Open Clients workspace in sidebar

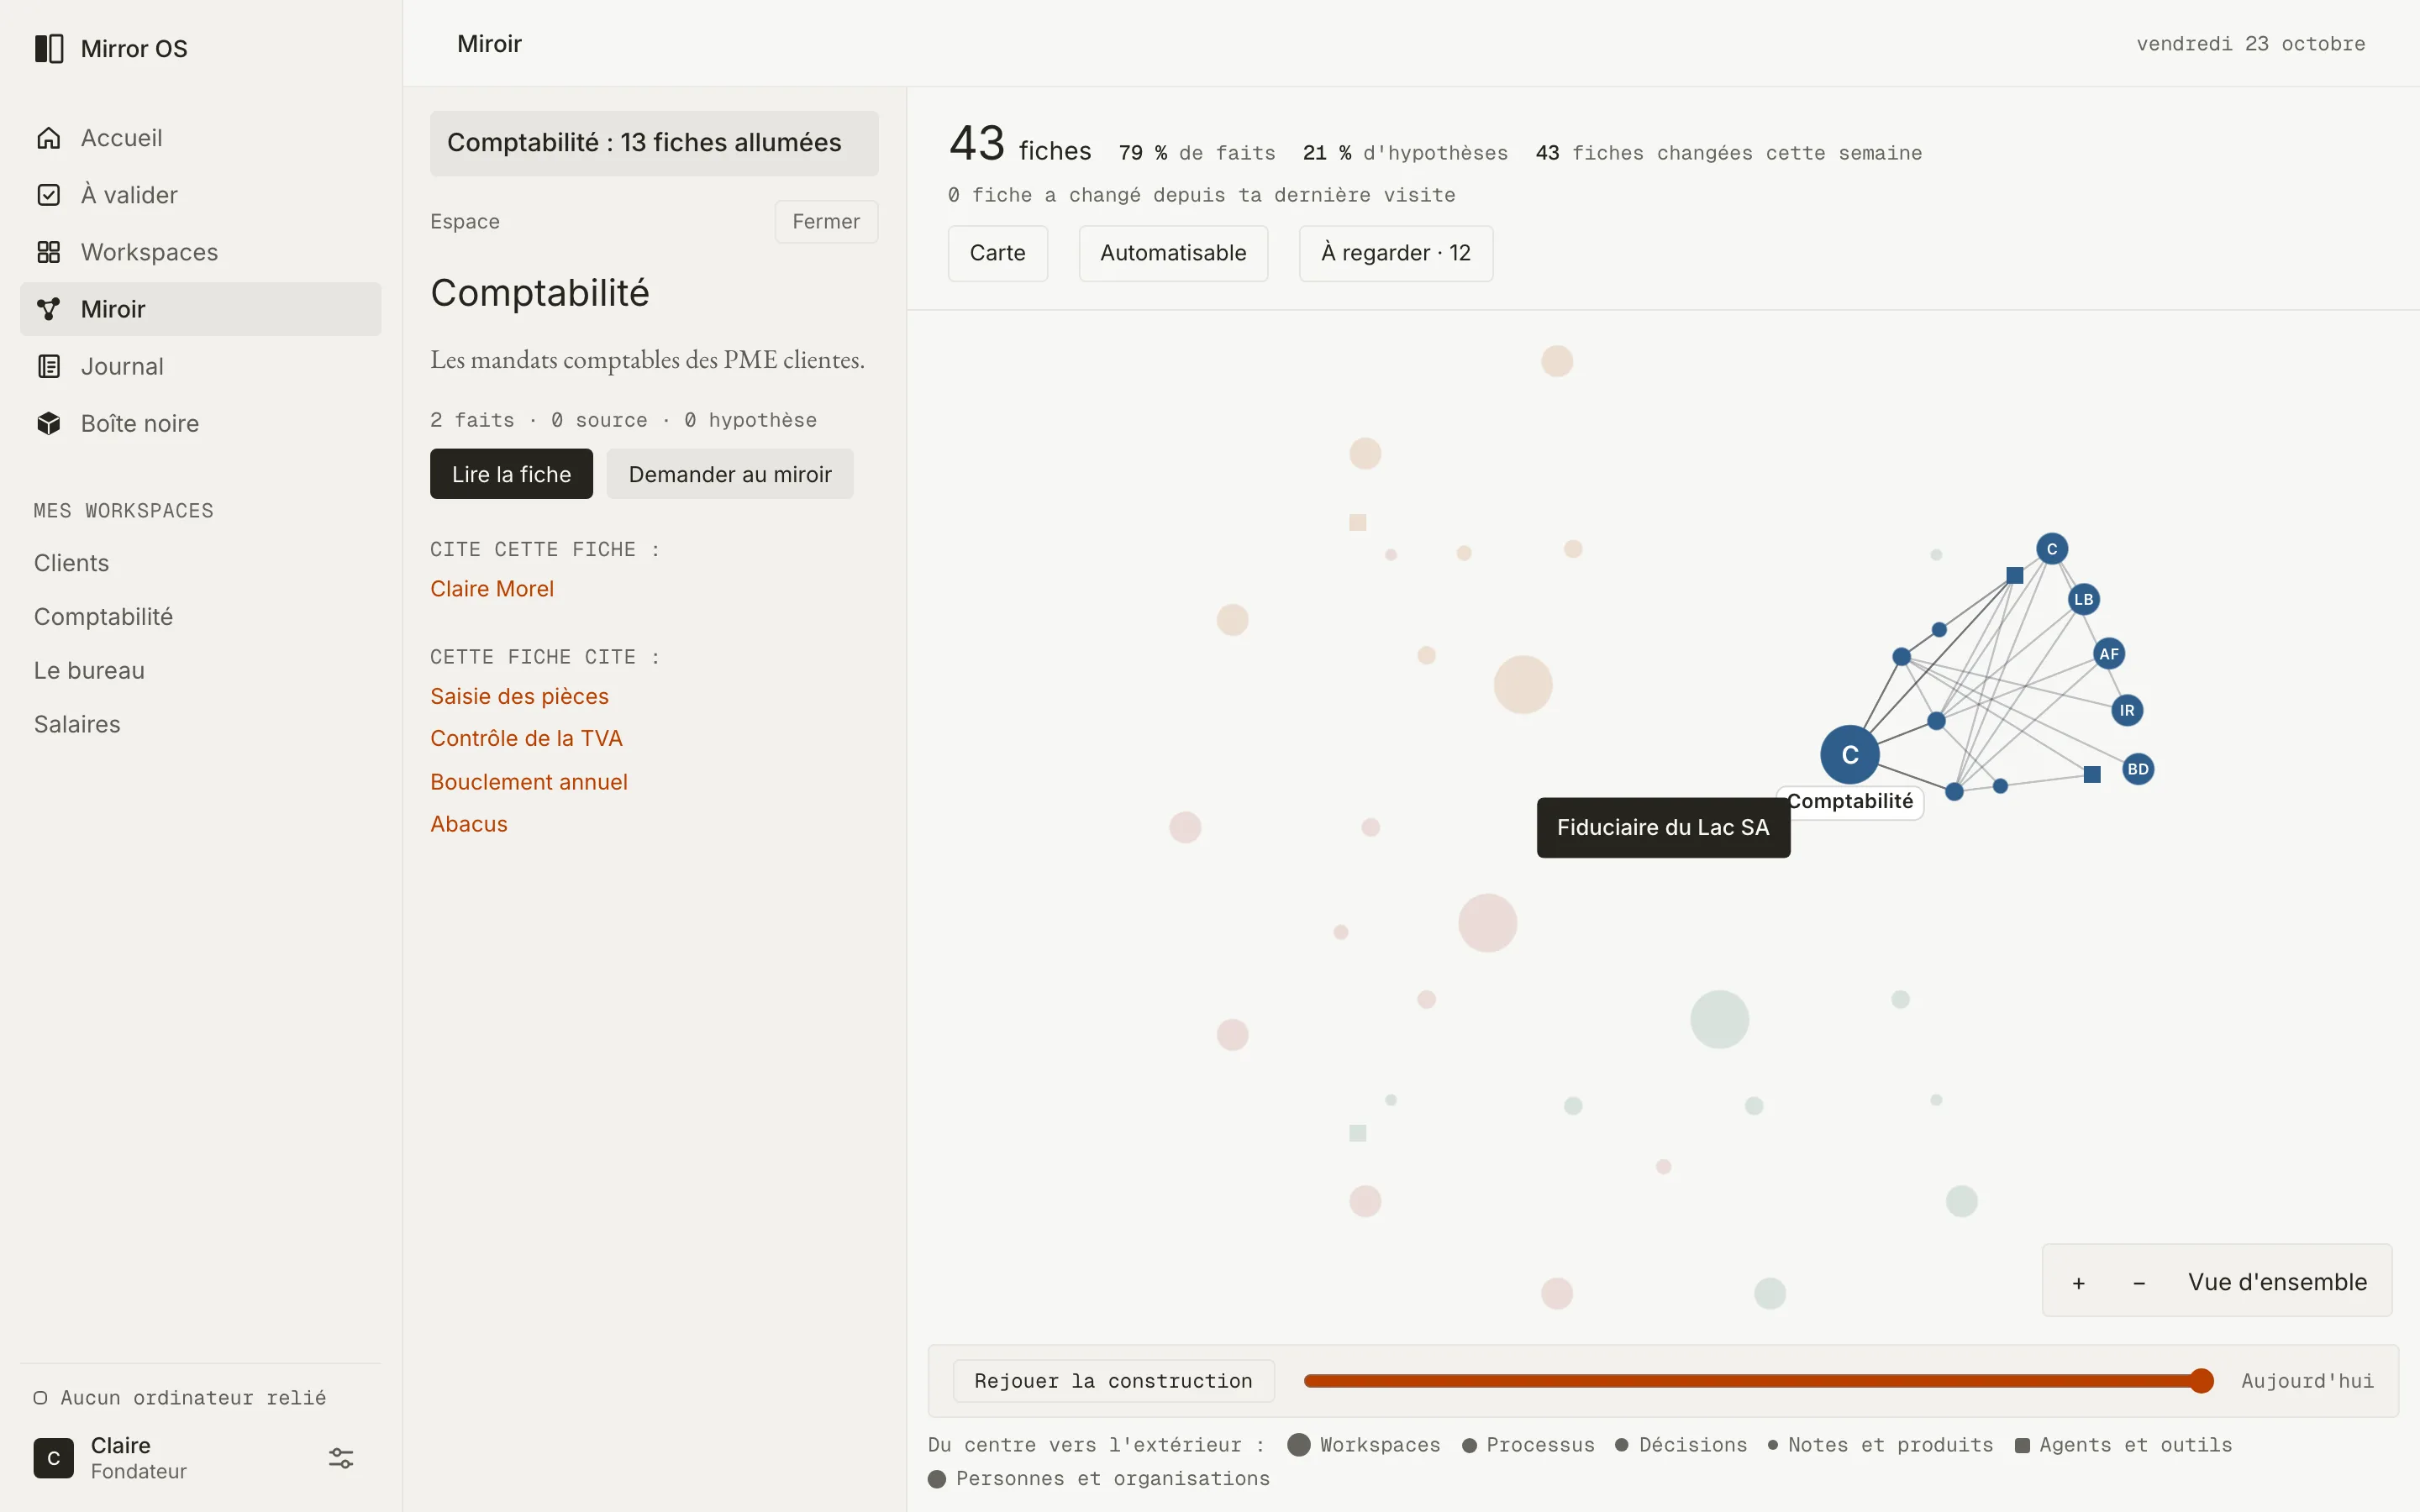[x=71, y=563]
